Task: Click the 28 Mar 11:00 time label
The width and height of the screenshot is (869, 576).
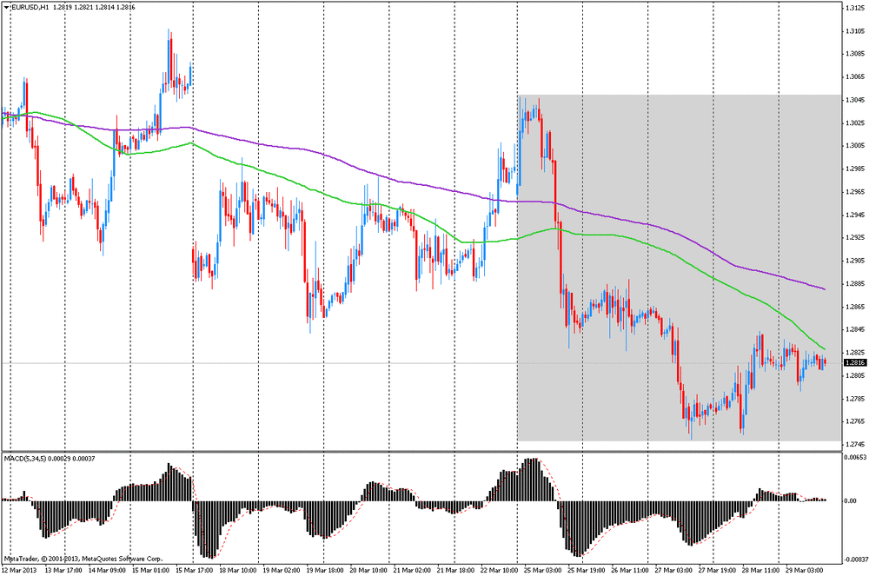Action: click(760, 570)
